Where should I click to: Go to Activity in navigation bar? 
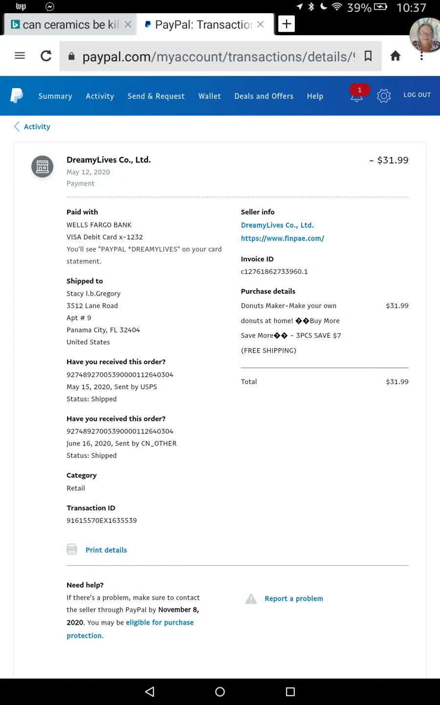pos(100,96)
